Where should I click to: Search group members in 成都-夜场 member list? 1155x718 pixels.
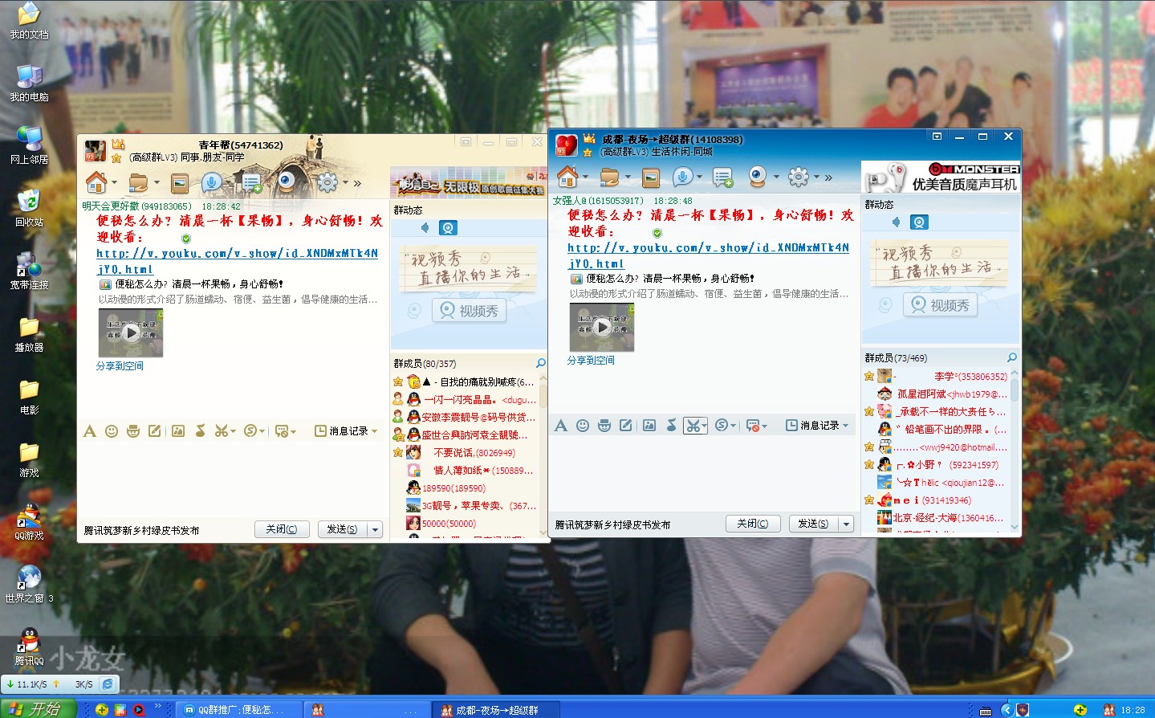pyautogui.click(x=1011, y=357)
